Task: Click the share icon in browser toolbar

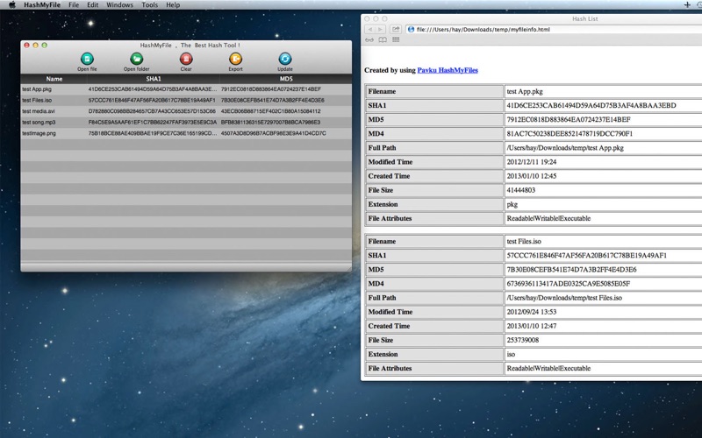Action: (x=396, y=30)
